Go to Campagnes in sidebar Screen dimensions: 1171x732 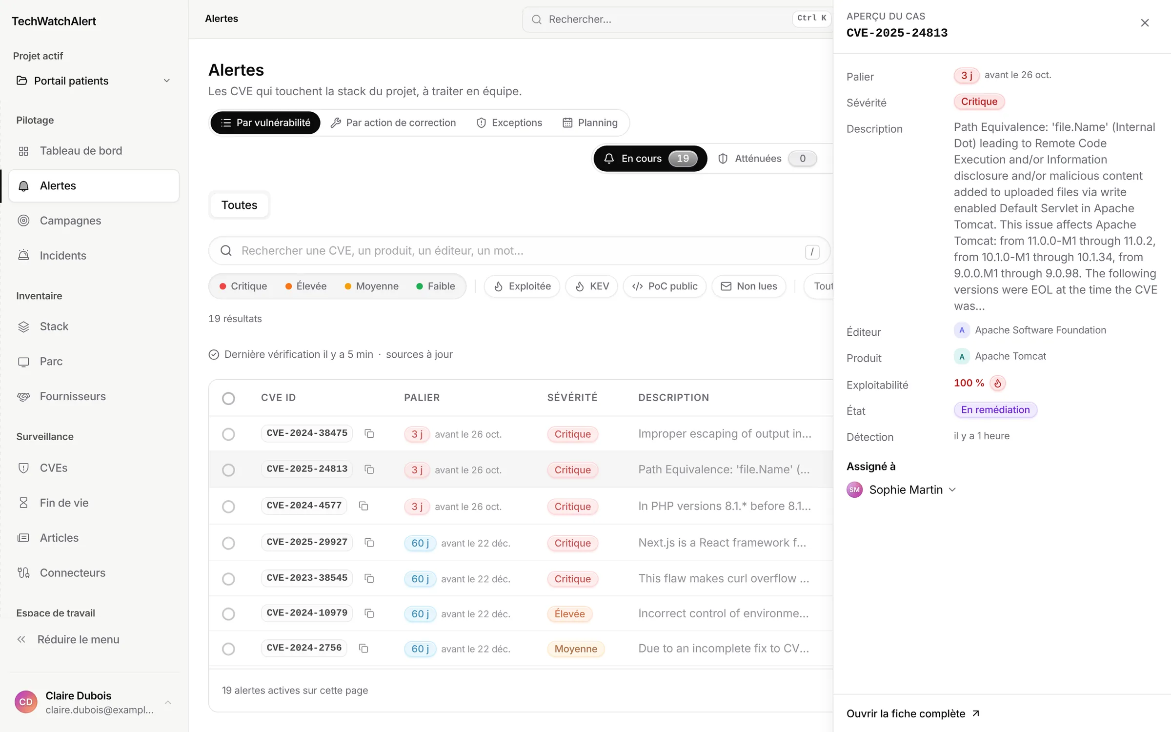[94, 221]
